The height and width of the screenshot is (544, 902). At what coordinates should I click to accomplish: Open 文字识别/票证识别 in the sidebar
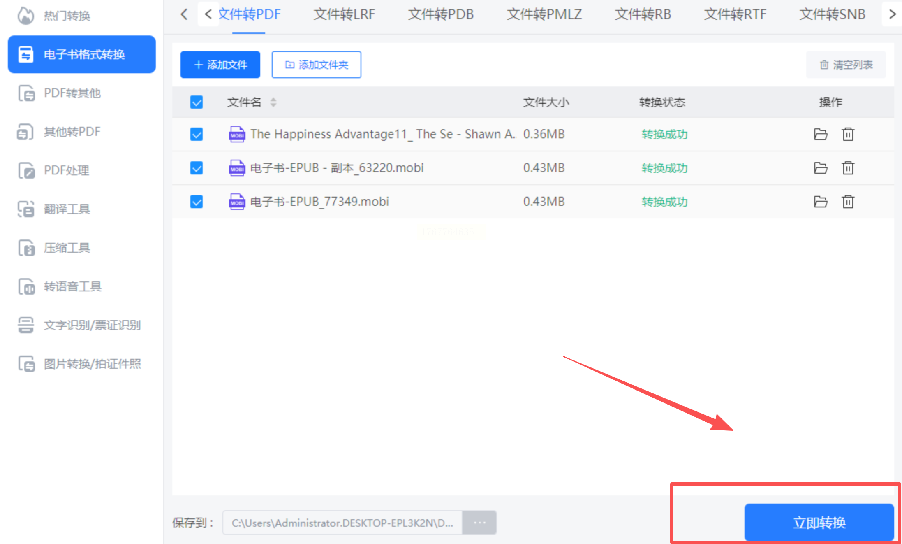(x=92, y=325)
